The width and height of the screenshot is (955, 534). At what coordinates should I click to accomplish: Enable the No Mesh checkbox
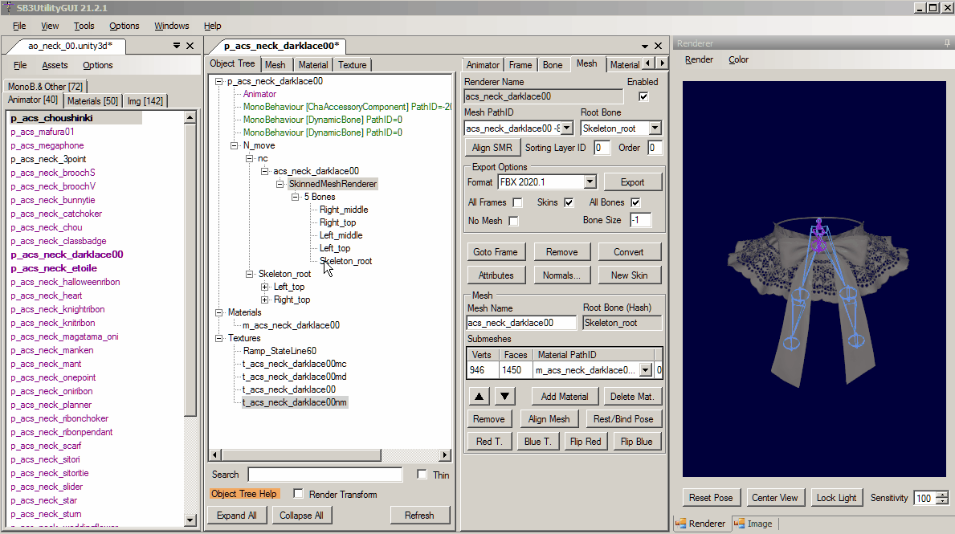click(513, 221)
